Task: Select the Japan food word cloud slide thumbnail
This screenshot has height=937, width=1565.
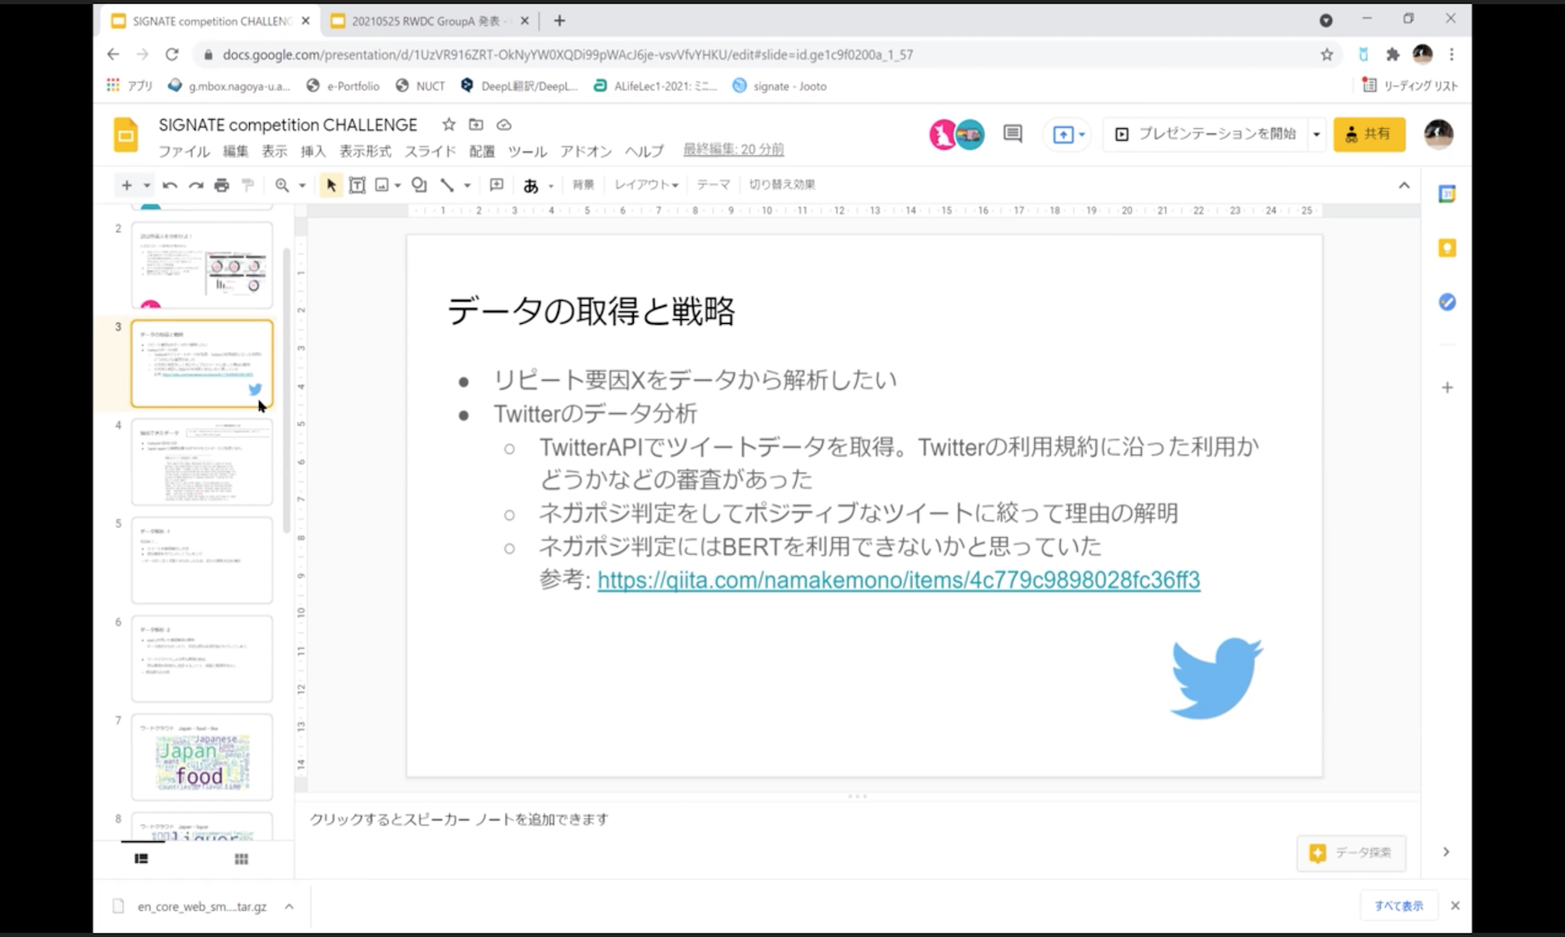Action: (202, 756)
